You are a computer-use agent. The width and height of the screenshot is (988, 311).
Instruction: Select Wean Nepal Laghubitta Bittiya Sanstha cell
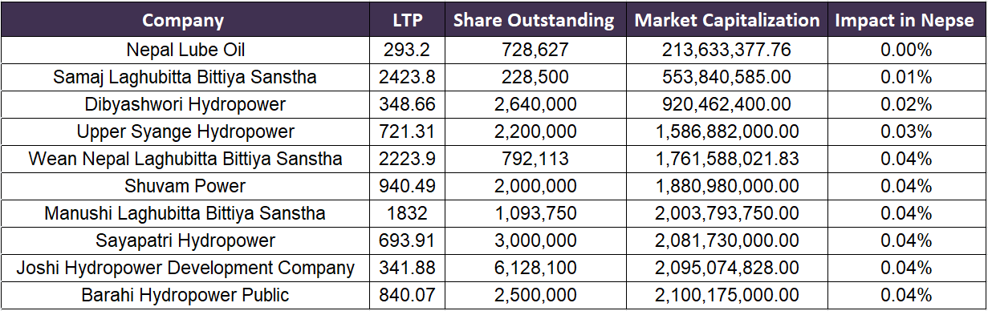185,160
